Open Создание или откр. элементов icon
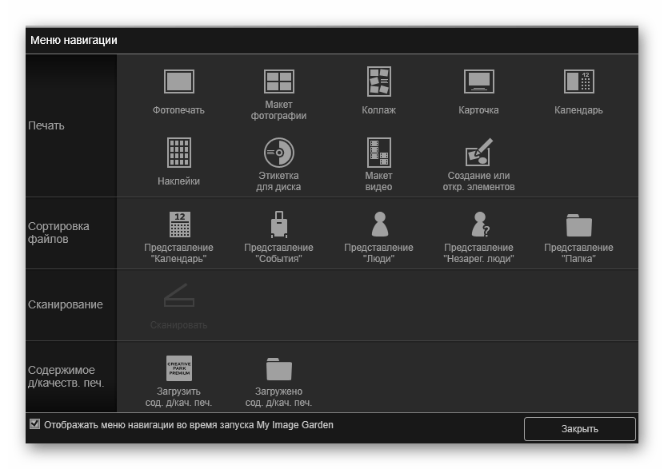Viewport: 664px width, 469px height. pyautogui.click(x=478, y=152)
